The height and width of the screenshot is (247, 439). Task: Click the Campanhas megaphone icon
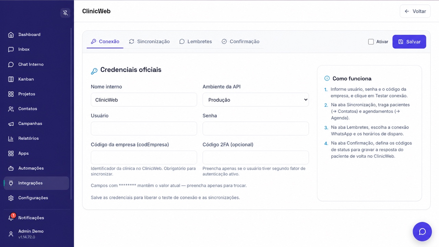pyautogui.click(x=11, y=123)
